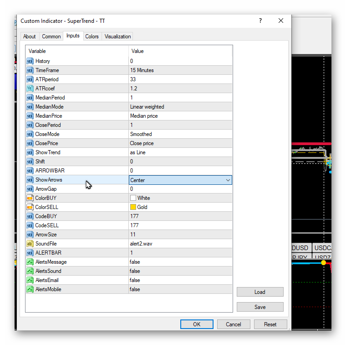Click the color-type icon beside ColorSELL
Viewport: 346px width, 345px height.
(x=30, y=207)
